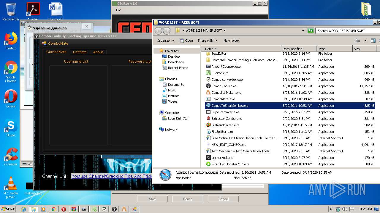Open the File menu in CEditor
380x213 pixels.
point(118,10)
